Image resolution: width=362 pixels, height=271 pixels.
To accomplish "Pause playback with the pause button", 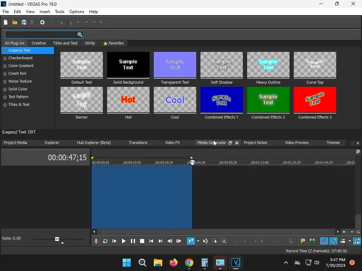I will click(x=133, y=241).
